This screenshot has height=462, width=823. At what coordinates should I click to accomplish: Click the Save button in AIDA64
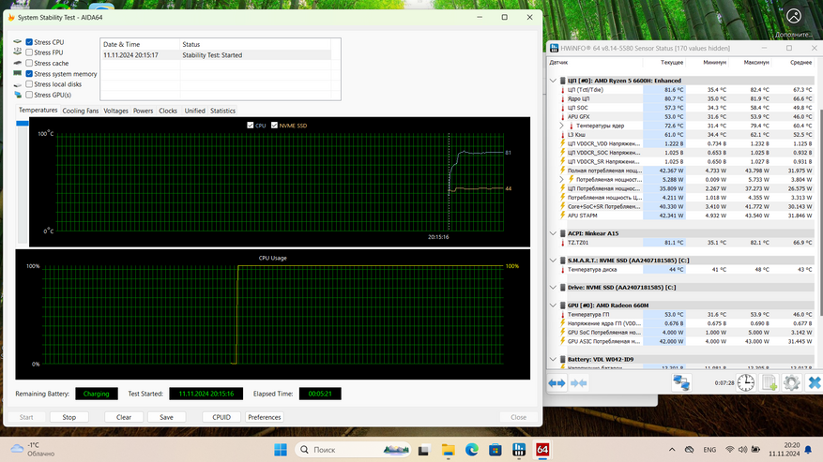click(x=166, y=417)
